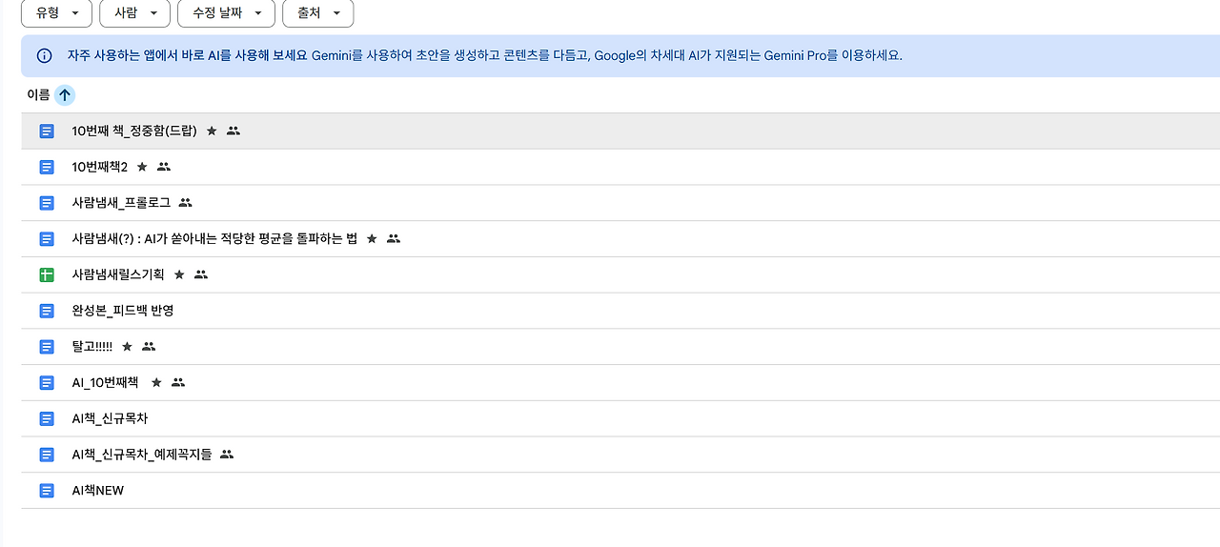Click the Docs icon for AI책NEW
1220x547 pixels.
[47, 491]
